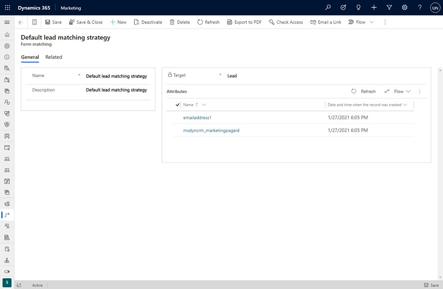This screenshot has width=443, height=289.
Task: Click Save & Close button
Action: point(86,22)
